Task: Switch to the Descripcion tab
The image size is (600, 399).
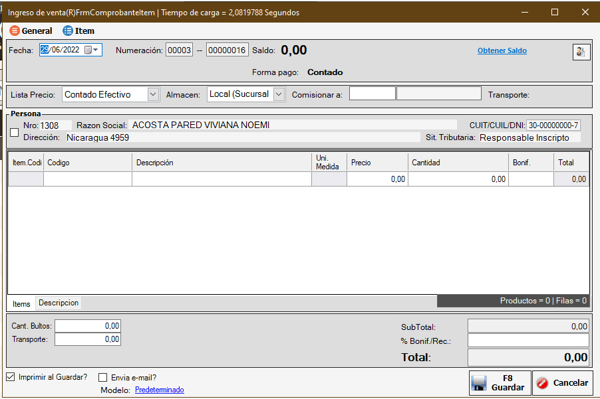Action: pos(59,303)
